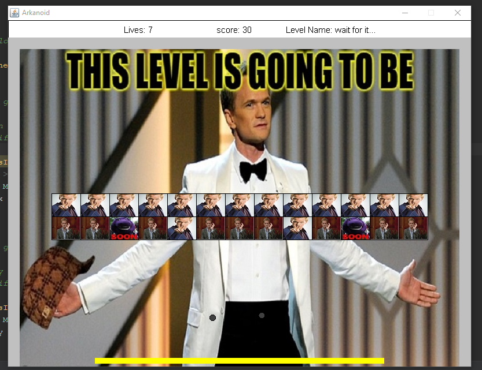482x370 pixels.
Task: Click the left Barney SOON block
Action: [124, 228]
